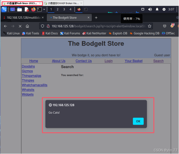Screen dimensions: 179x154
Task: Open the Kali Linux bookmark
Action: [x=11, y=33]
